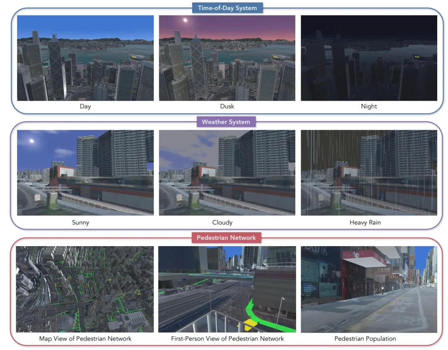The height and width of the screenshot is (350, 448).
Task: Open the Day skyline thumbnail
Action: tap(85, 58)
